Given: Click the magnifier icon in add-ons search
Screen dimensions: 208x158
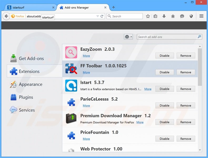Looking at the screenshot, I should (199, 37).
